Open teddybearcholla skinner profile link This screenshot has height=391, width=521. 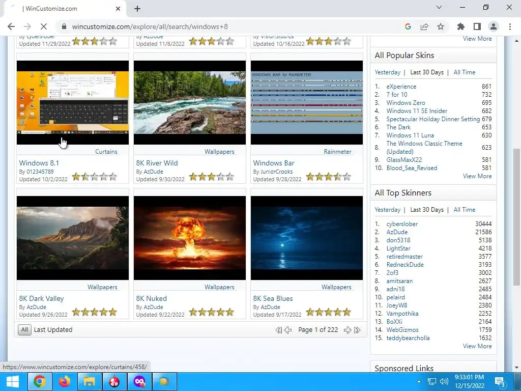(x=408, y=338)
